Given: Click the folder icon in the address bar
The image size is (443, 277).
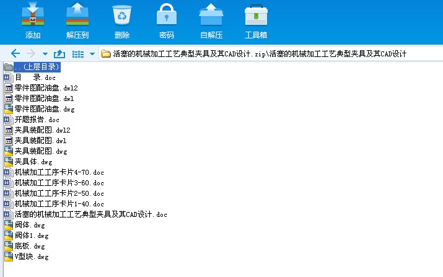Looking at the screenshot, I should [106, 54].
